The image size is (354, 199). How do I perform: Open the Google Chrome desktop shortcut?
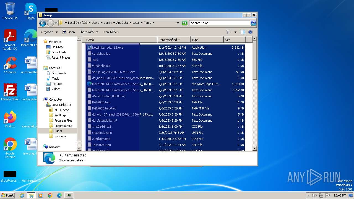point(10,148)
